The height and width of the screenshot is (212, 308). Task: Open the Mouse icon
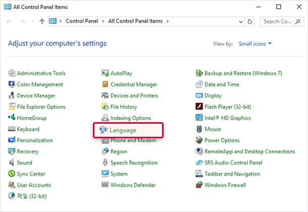tap(199, 129)
